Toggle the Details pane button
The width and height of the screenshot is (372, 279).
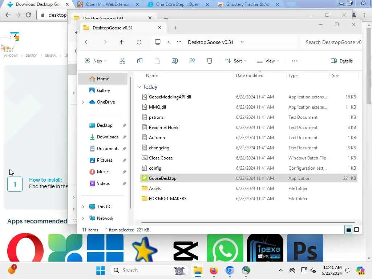341,61
